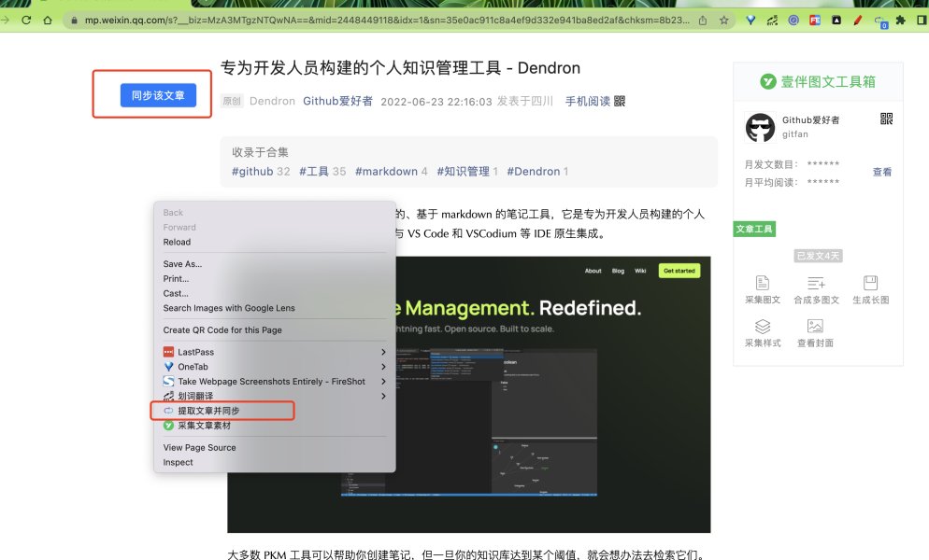
Task: Click the 采集图文 tool icon
Action: tap(763, 283)
